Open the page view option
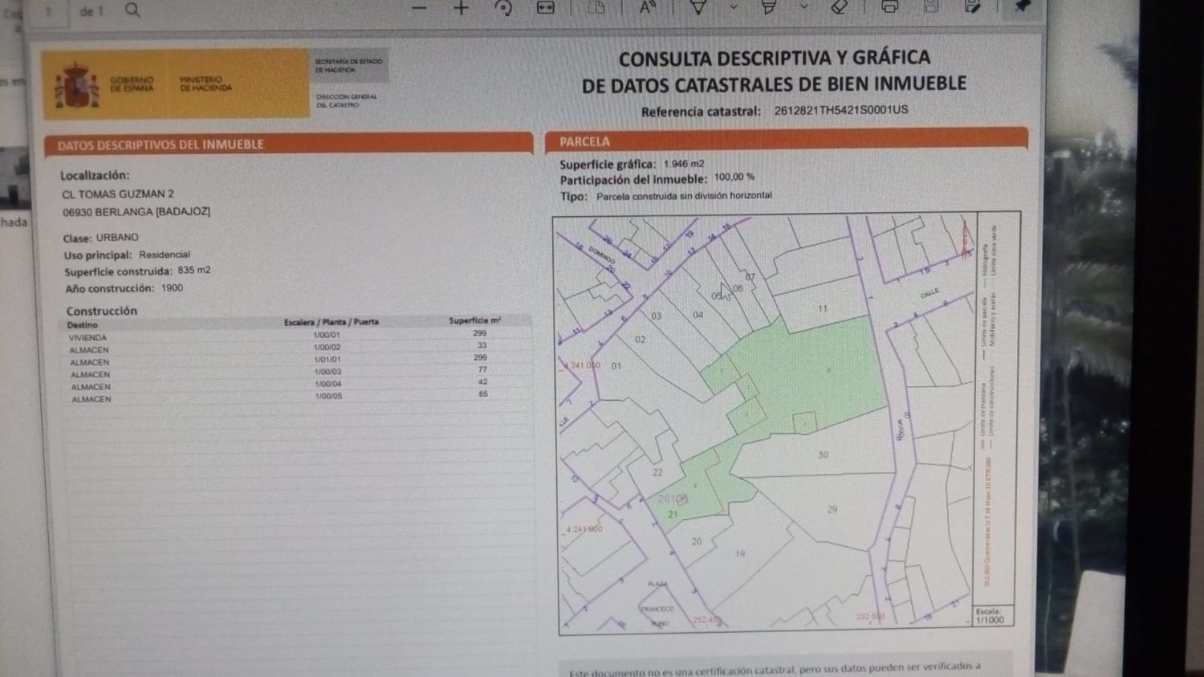 point(596,8)
